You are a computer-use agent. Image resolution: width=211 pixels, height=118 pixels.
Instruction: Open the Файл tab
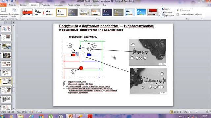[3, 5]
